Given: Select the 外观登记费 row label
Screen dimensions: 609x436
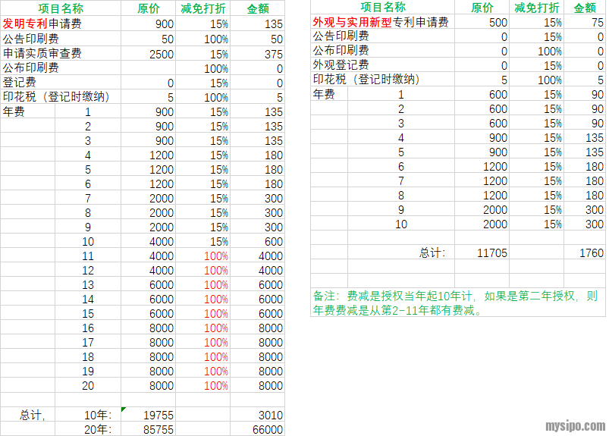Looking at the screenshot, I should 341,65.
